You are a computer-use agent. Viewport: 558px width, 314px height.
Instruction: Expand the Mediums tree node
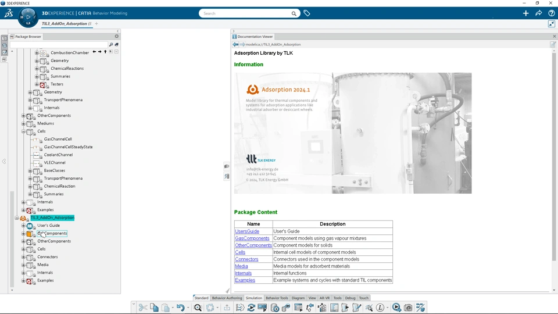23,123
